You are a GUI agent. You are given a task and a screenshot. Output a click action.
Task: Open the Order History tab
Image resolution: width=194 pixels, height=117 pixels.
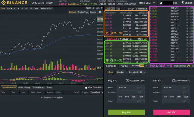tap(24, 87)
